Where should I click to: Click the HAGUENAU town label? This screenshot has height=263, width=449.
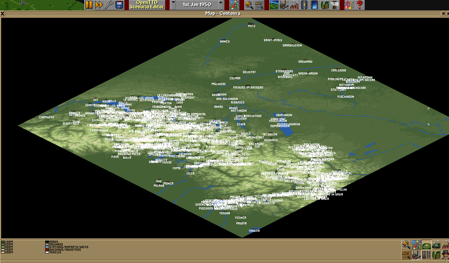(305, 62)
